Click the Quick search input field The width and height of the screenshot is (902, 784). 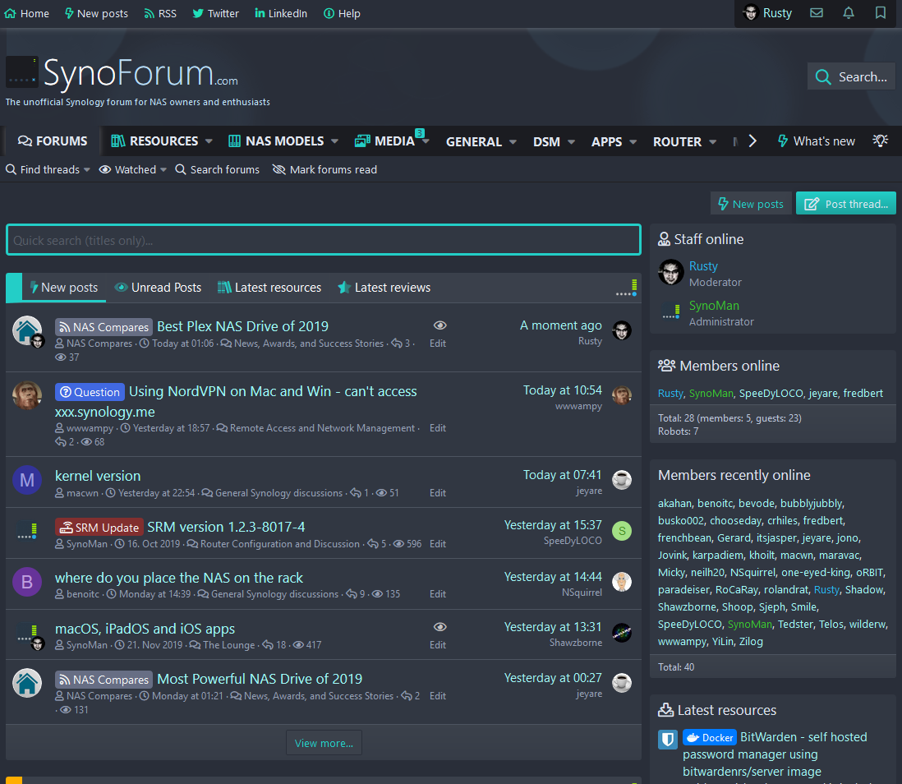click(x=324, y=239)
